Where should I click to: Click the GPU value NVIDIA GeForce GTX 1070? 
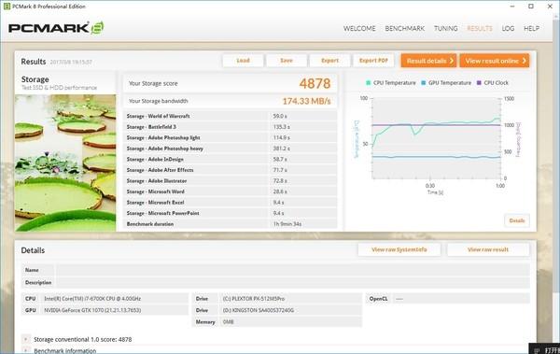[92, 310]
